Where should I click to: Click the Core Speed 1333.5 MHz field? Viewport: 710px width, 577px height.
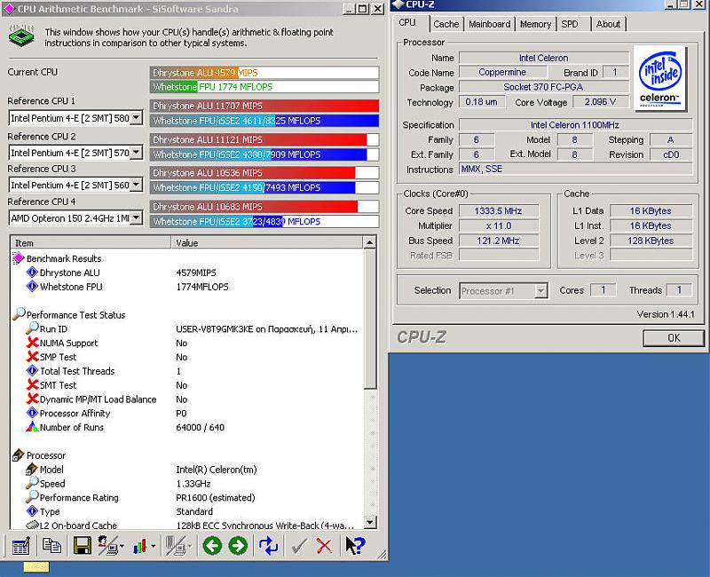point(499,211)
